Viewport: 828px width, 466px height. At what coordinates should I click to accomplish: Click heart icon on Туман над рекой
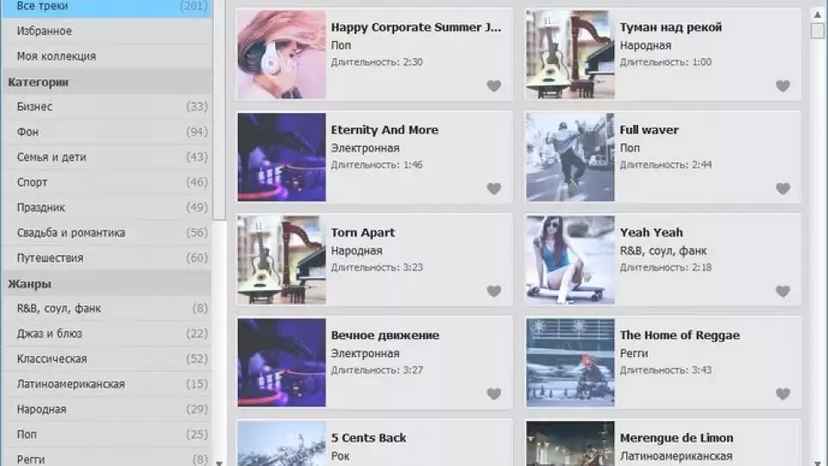coord(782,85)
